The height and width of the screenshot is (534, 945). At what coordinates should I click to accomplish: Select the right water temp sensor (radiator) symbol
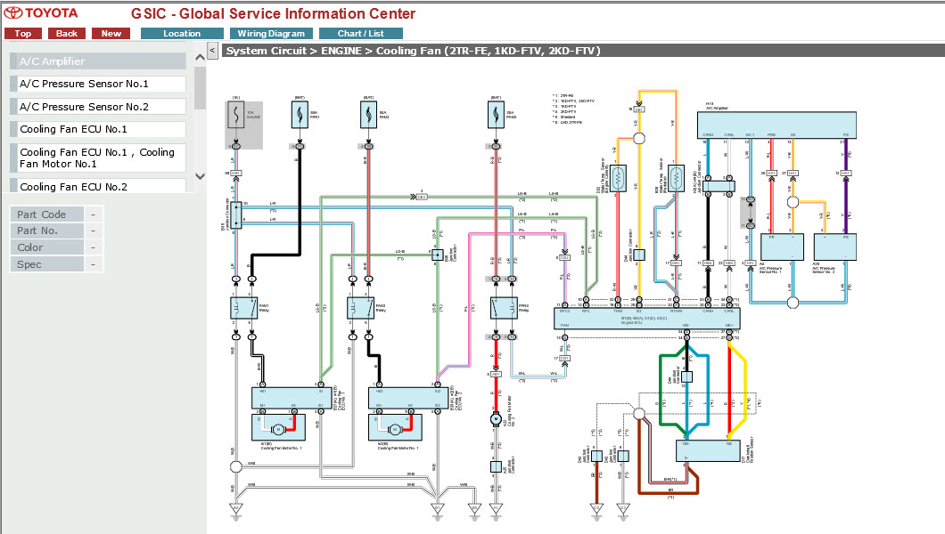676,179
